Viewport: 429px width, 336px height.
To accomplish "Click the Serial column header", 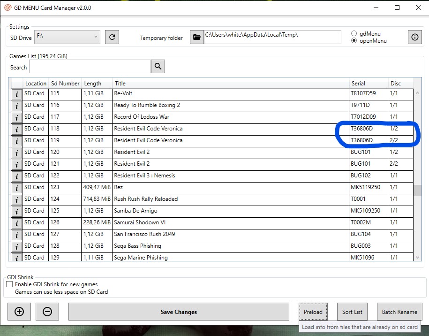I will click(x=368, y=83).
